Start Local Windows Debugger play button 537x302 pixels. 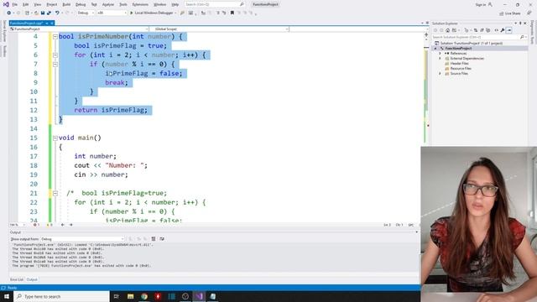(x=131, y=13)
